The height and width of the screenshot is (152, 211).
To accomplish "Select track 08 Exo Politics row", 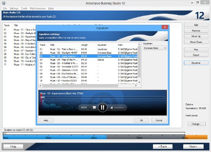I will [x=89, y=74].
